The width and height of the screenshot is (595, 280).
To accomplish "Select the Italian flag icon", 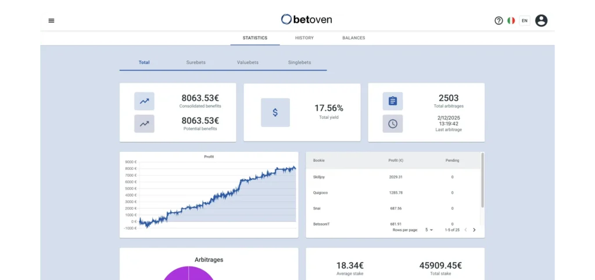I will coord(511,20).
